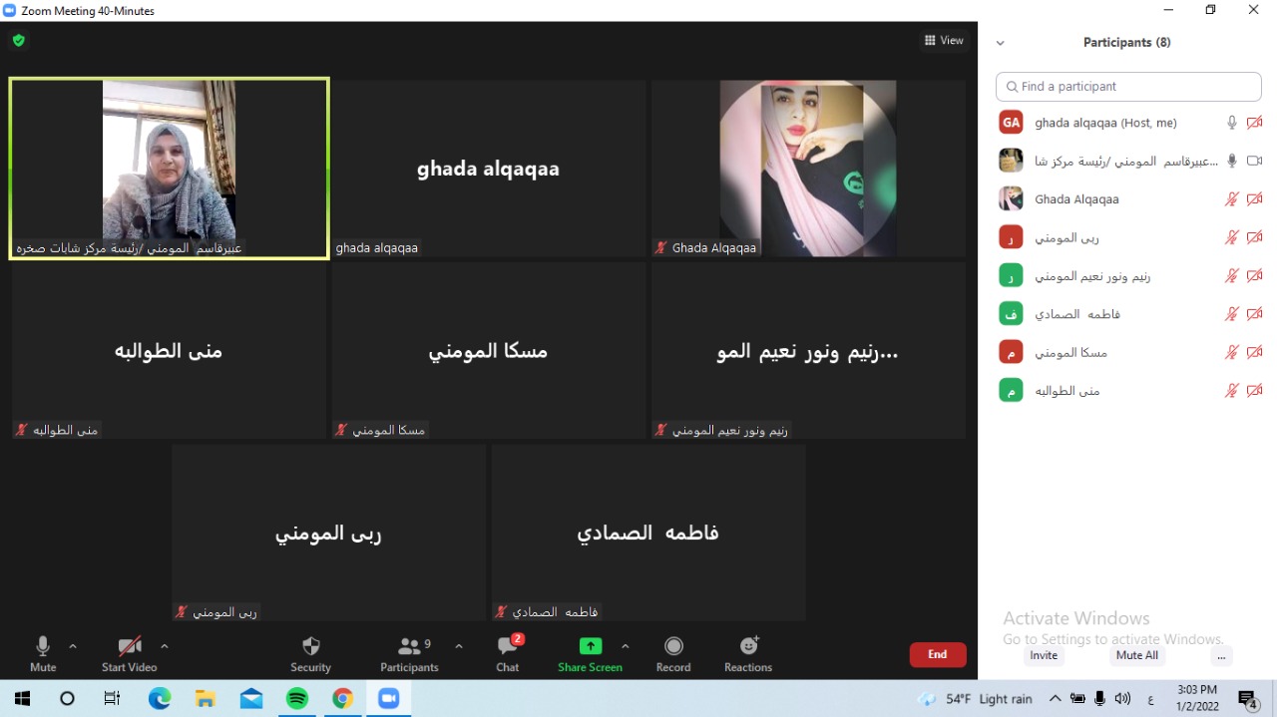Start recording with the Record icon

point(673,646)
